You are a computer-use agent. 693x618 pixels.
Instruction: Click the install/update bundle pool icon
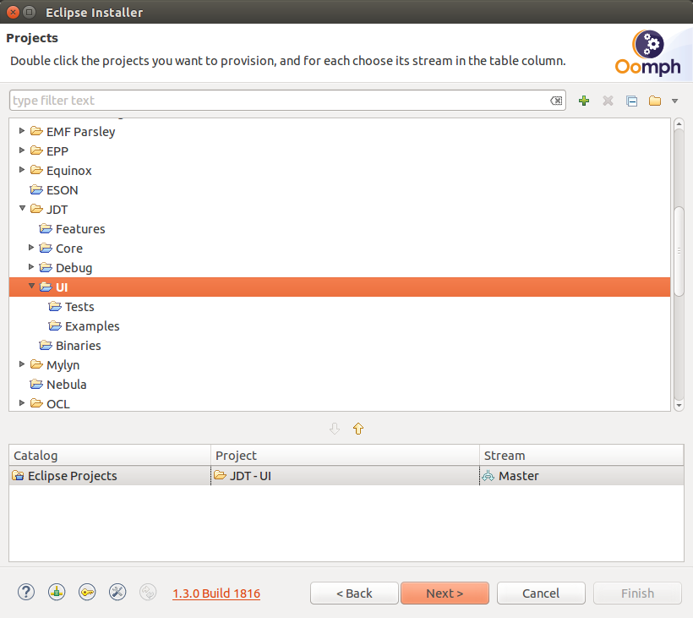coord(57,592)
